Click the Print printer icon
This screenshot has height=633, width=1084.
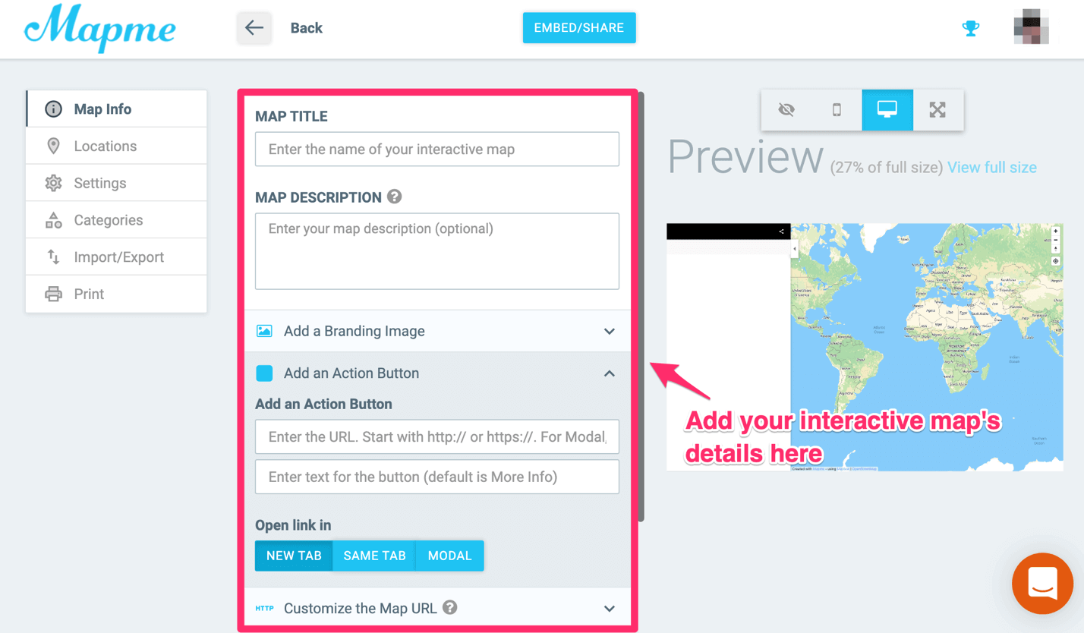click(53, 294)
